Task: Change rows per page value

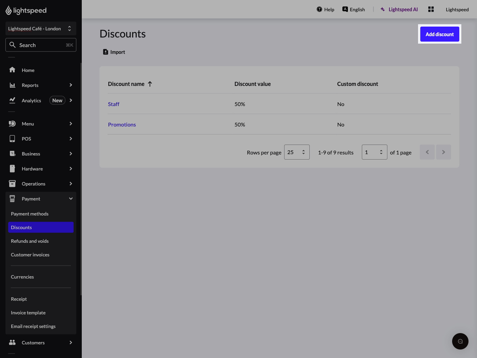Action: tap(297, 152)
